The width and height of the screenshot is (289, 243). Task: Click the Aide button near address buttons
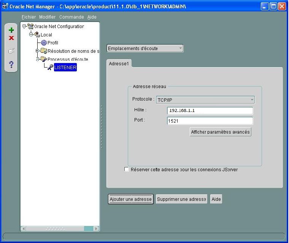[216, 199]
